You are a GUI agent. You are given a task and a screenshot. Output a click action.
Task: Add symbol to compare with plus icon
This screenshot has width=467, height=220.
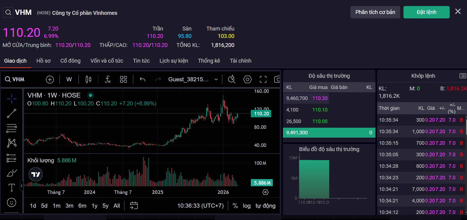tap(50, 80)
